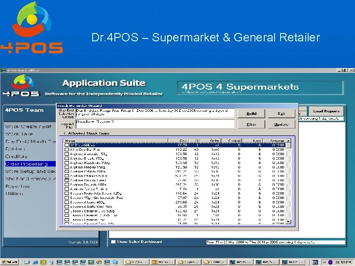Tick checkbox for Anytime Almonds 150g
Image resolution: width=355 pixels, height=266 pixels.
67,154
